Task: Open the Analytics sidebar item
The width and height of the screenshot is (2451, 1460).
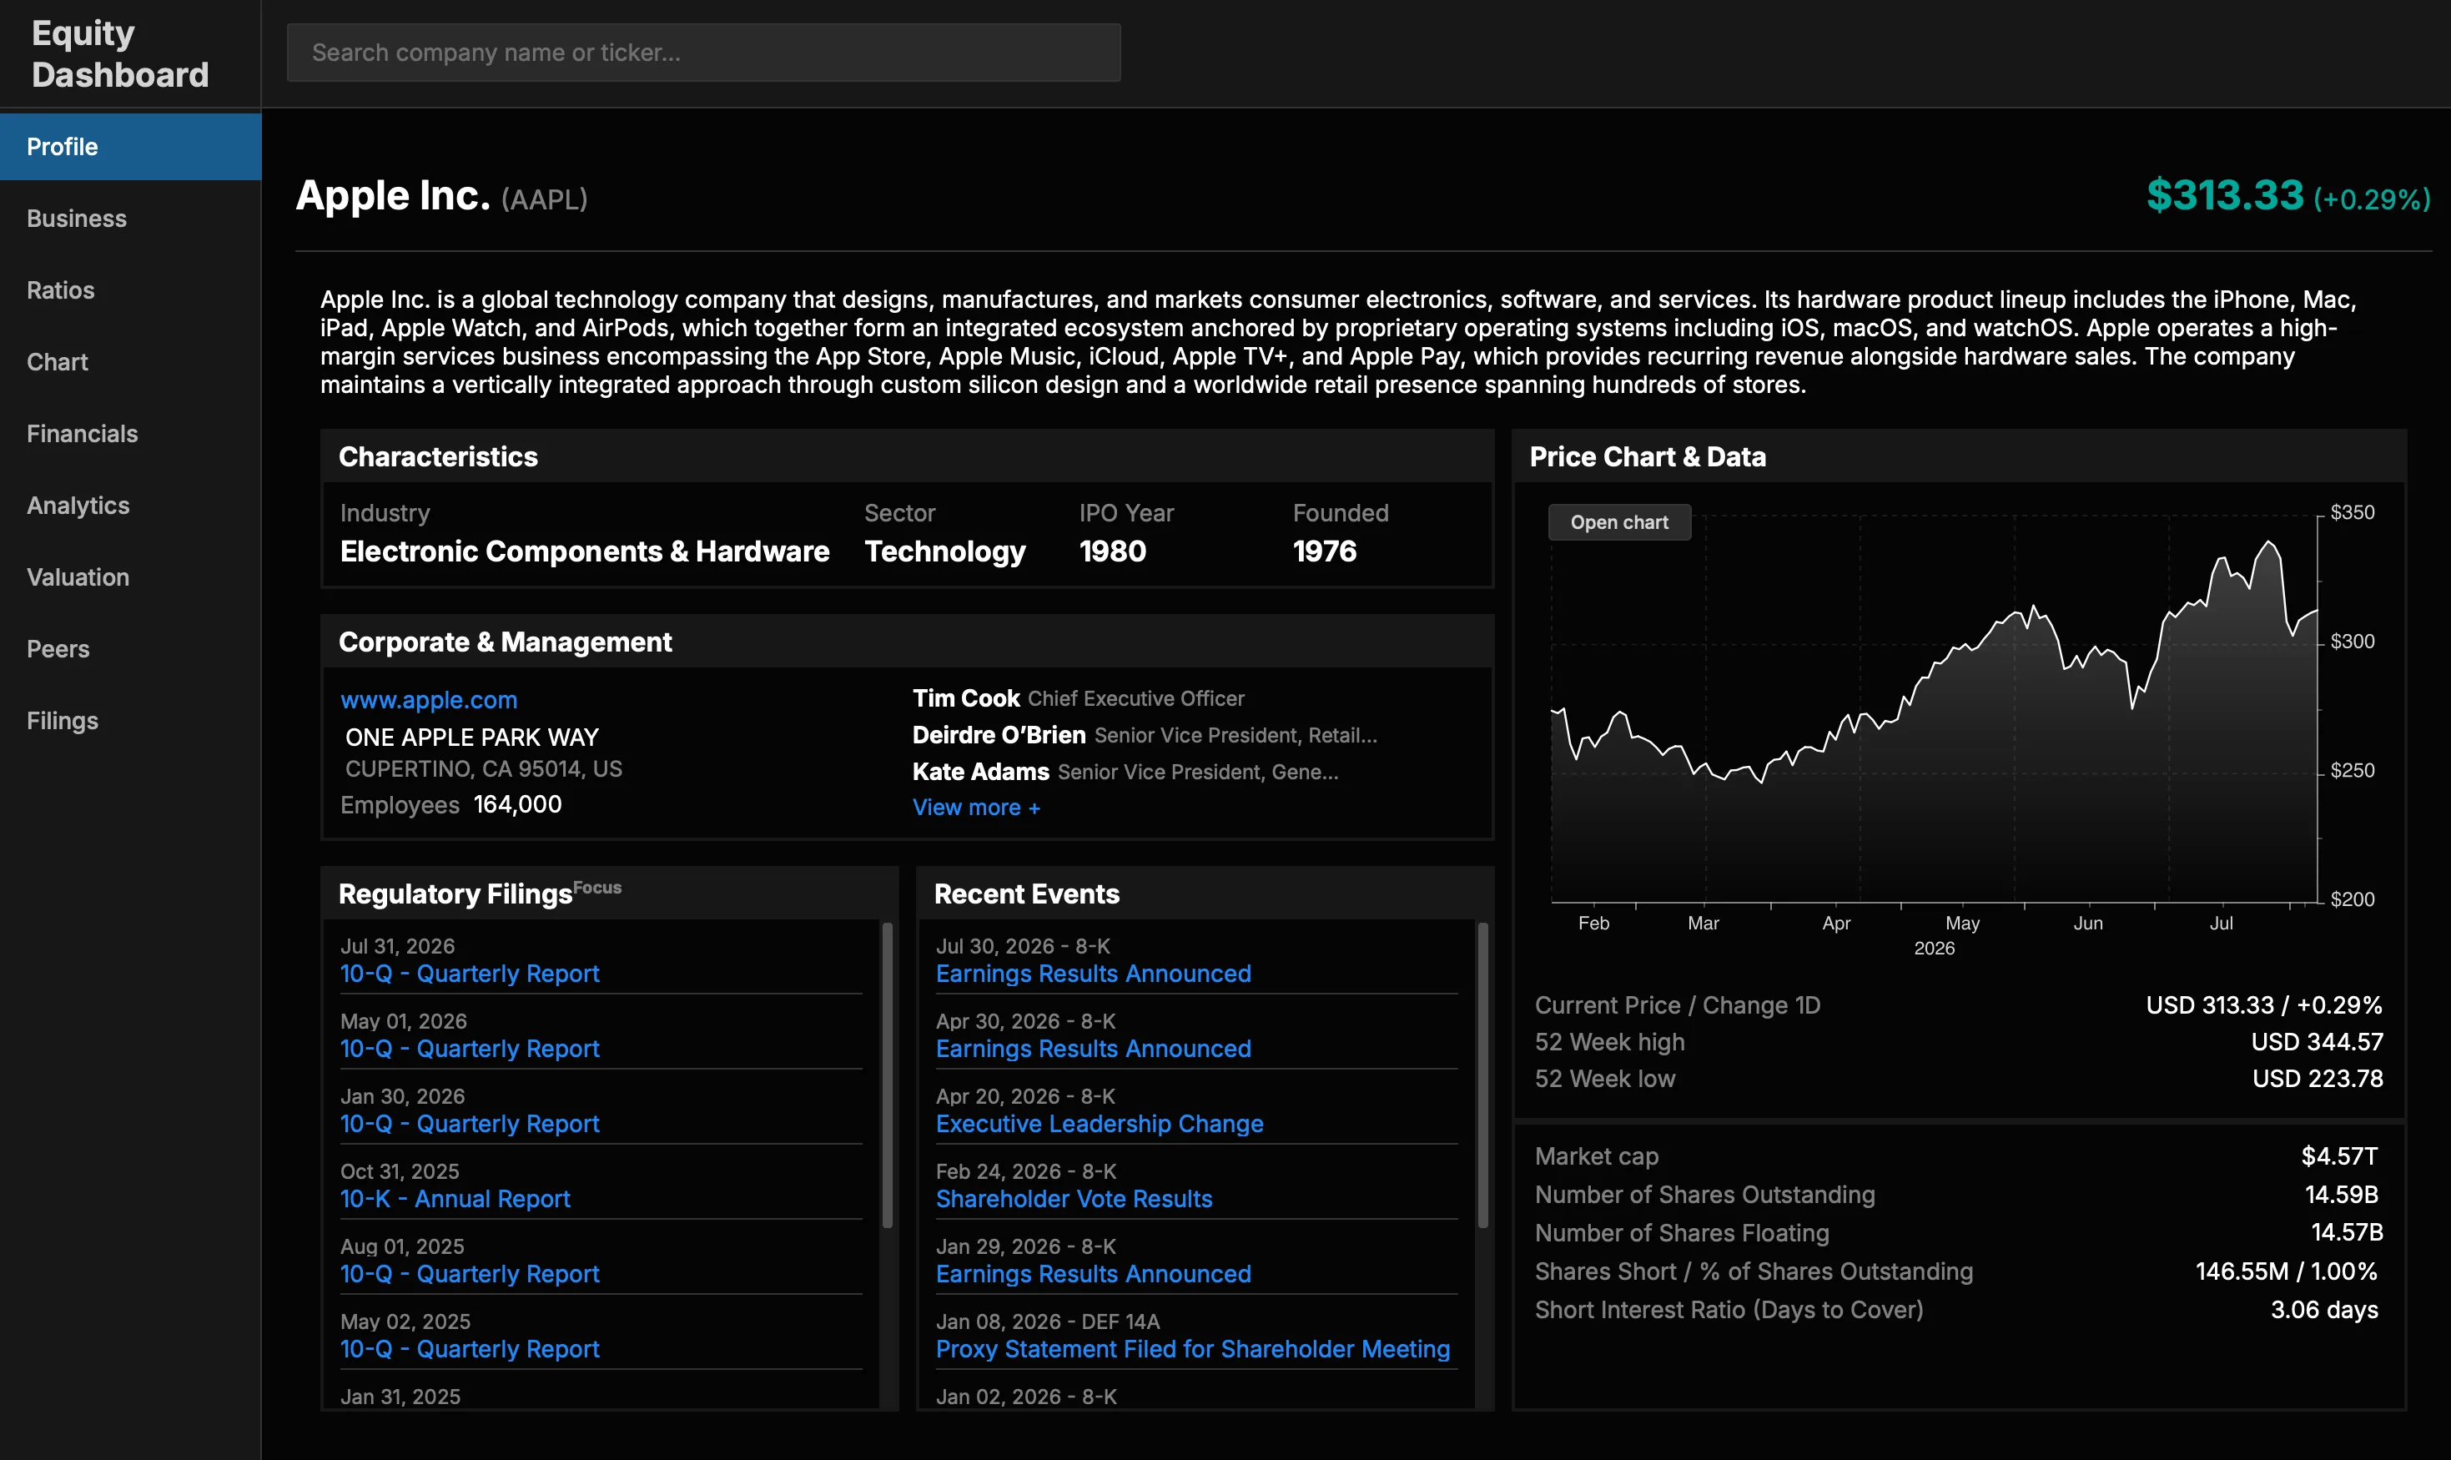Action: click(x=130, y=506)
